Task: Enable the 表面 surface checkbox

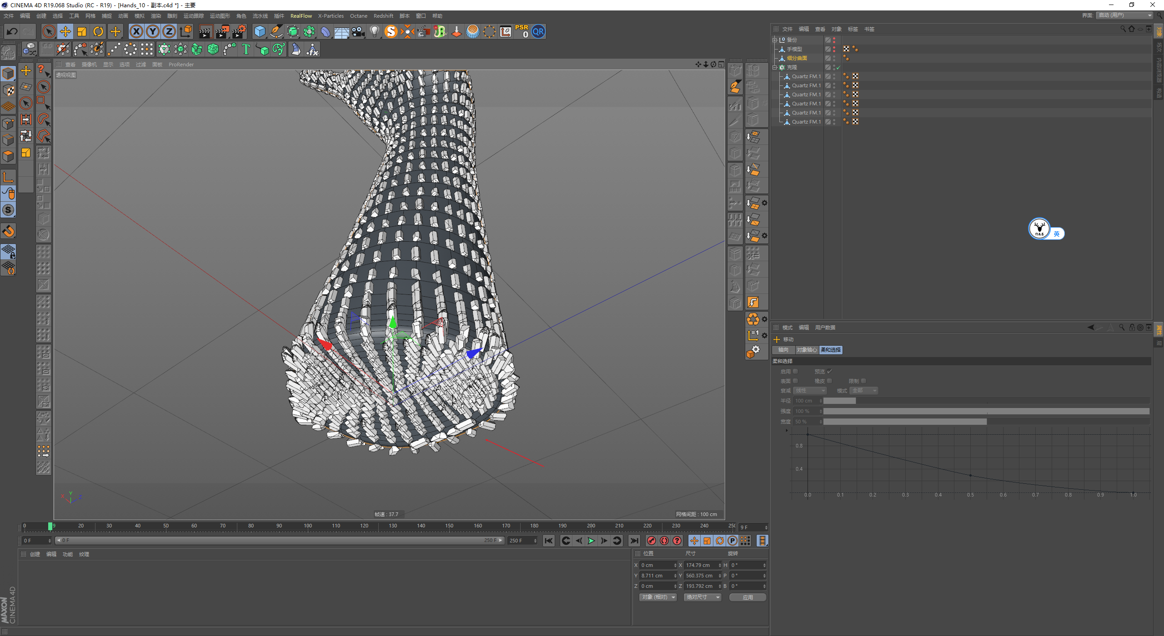Action: point(795,381)
